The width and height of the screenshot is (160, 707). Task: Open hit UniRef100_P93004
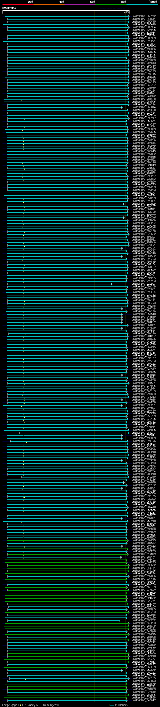(x=143, y=41)
